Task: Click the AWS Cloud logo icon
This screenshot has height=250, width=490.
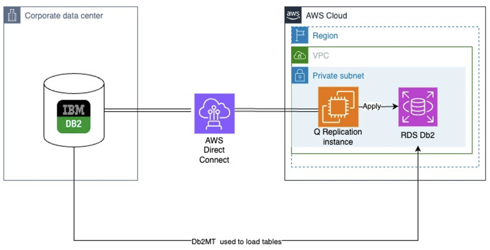Action: click(293, 15)
